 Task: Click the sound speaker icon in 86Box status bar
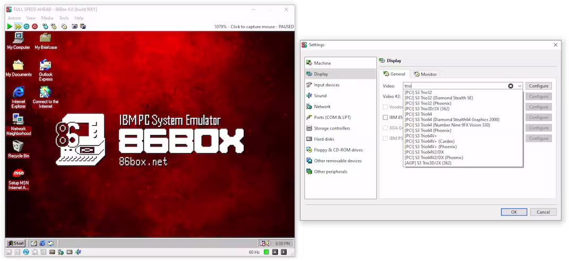click(78, 252)
